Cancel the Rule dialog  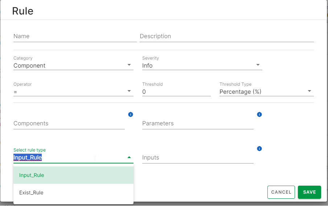[x=281, y=192]
